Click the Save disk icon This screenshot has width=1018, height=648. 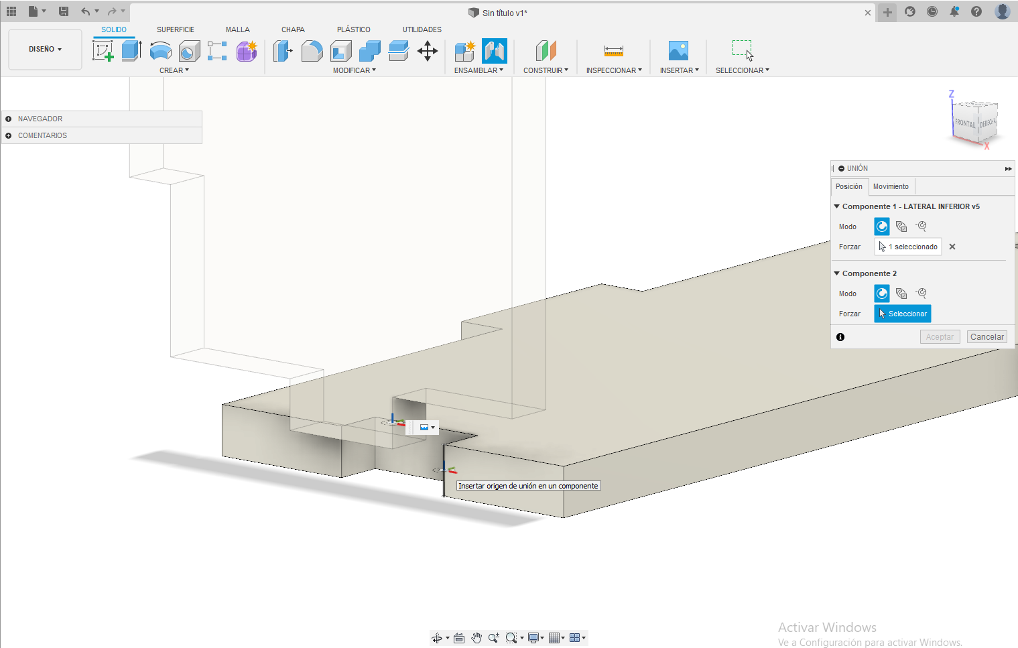click(64, 11)
